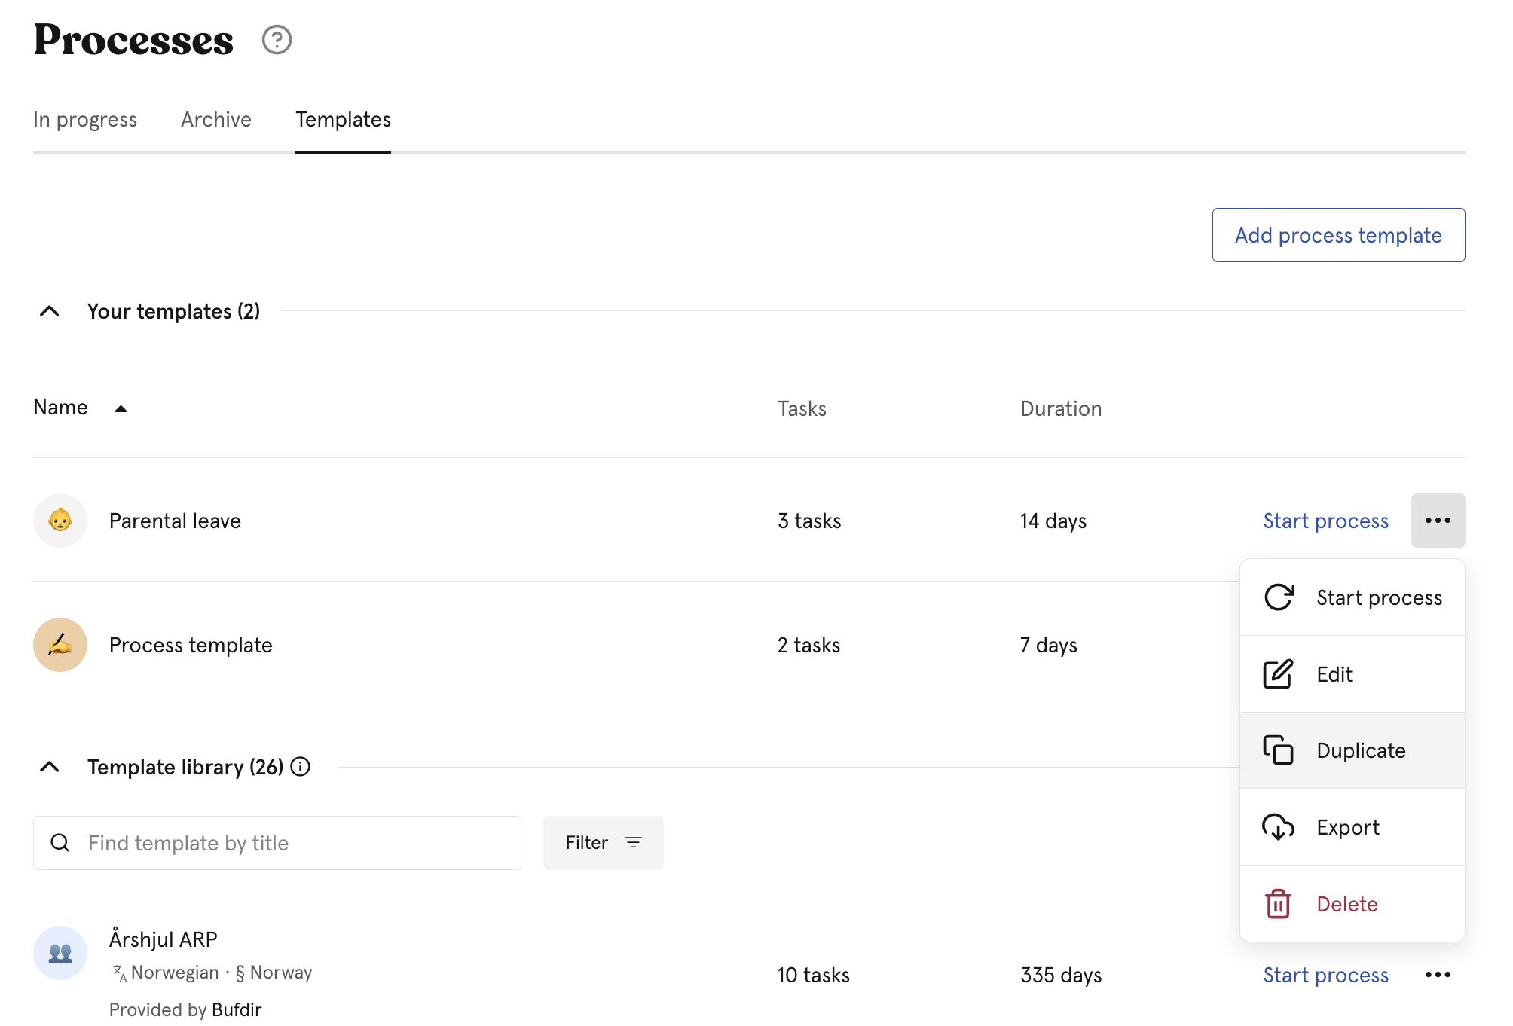This screenshot has width=1513, height=1026.
Task: Open the Process template row
Action: (x=191, y=645)
